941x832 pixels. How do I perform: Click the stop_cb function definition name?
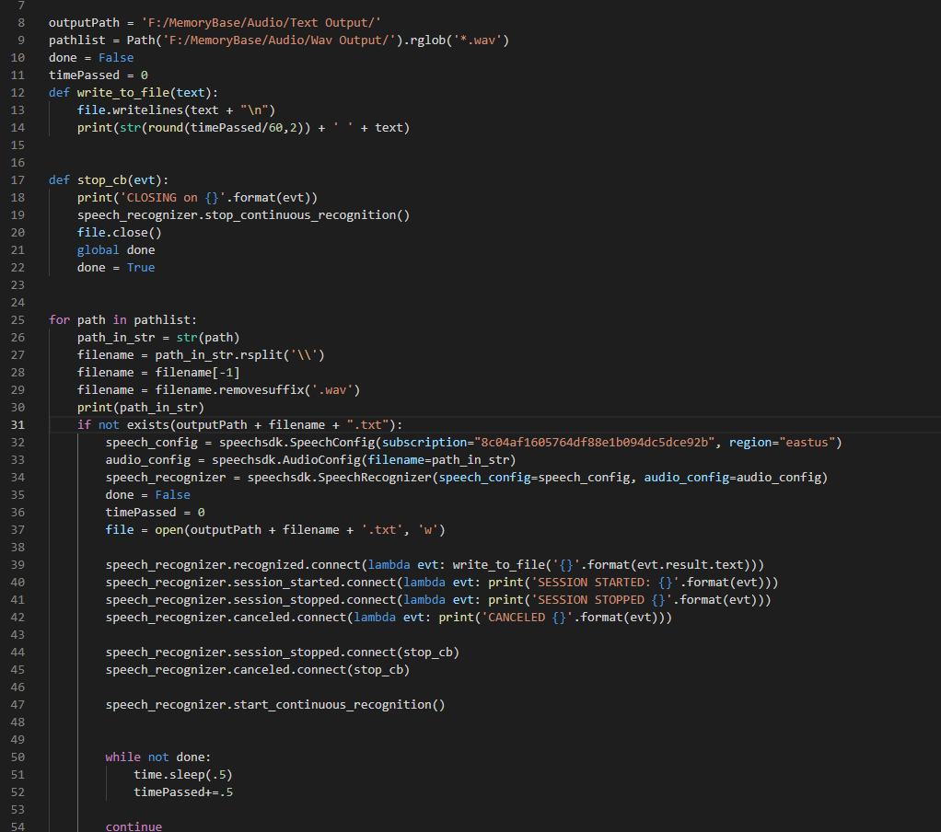101,180
